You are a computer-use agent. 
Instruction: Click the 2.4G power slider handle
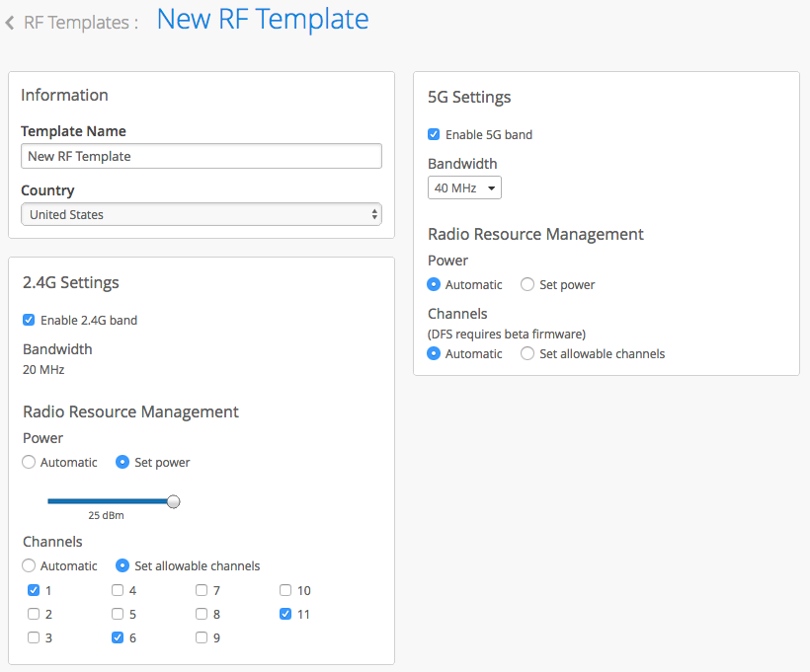click(x=174, y=501)
